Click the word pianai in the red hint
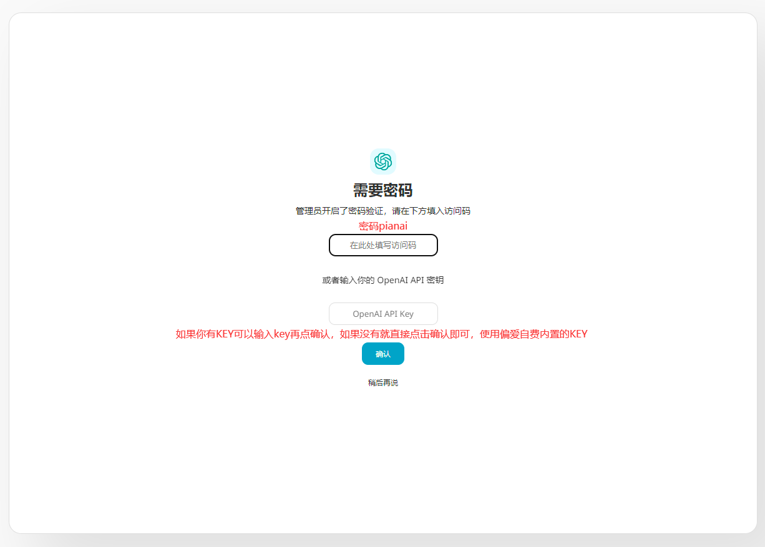765x547 pixels. point(393,226)
